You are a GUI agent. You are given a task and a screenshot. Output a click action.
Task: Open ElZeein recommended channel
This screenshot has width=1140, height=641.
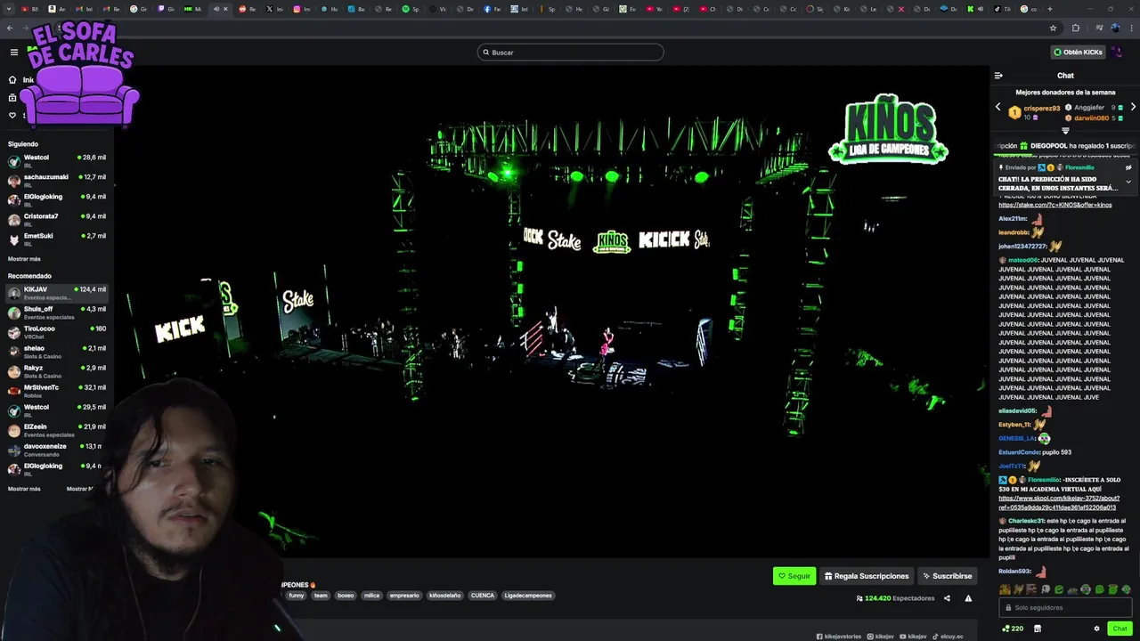point(57,430)
